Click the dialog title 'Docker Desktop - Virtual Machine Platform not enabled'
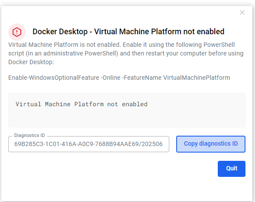This screenshot has width=255, height=202. coord(128,32)
